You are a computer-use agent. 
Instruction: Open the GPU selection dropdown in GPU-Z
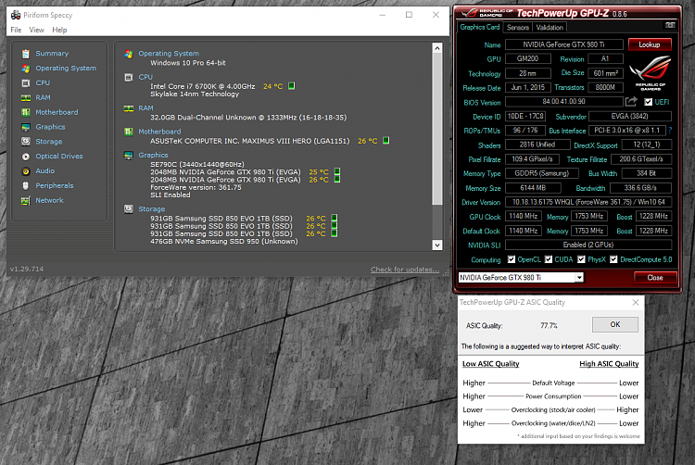pyautogui.click(x=579, y=278)
